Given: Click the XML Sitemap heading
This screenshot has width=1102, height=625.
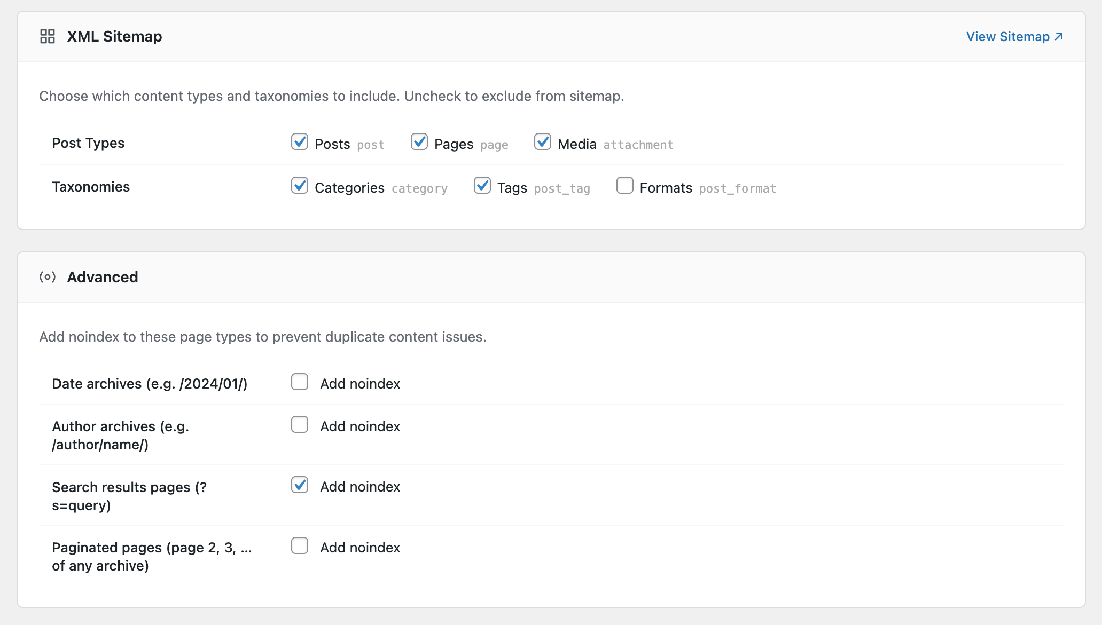Looking at the screenshot, I should tap(114, 36).
